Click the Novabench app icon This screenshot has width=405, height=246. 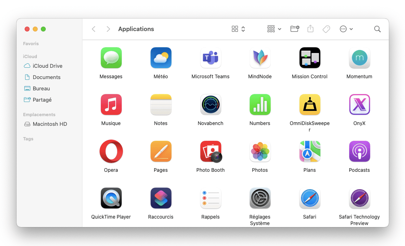(x=210, y=105)
